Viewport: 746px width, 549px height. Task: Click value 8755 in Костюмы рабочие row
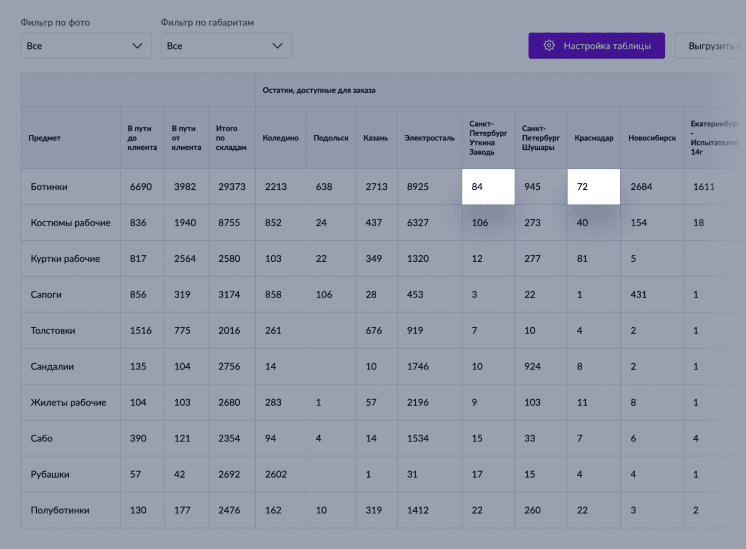point(229,223)
